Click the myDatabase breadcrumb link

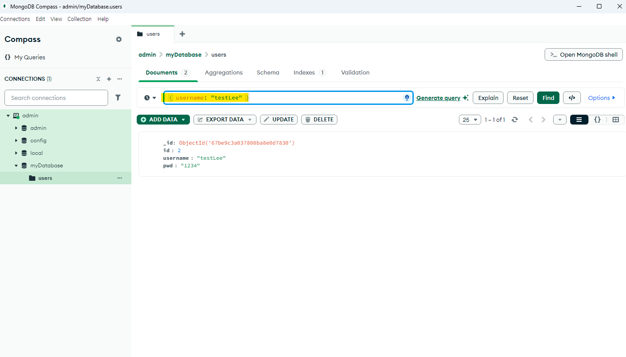coord(184,54)
